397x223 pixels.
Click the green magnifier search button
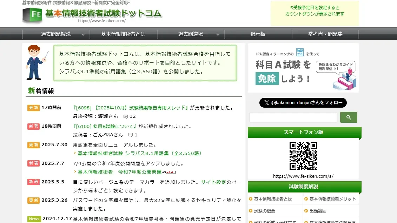[349, 117]
